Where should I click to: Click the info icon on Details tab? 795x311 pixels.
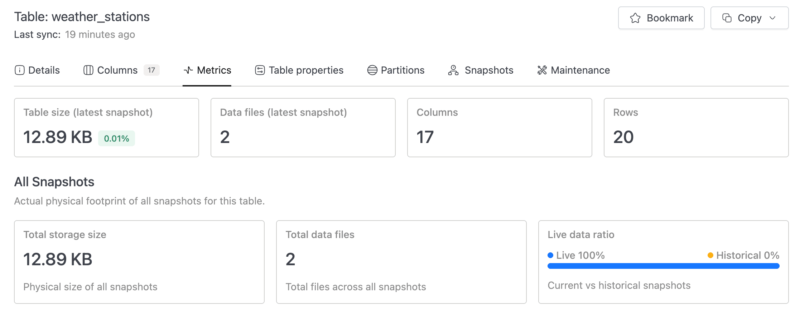19,70
